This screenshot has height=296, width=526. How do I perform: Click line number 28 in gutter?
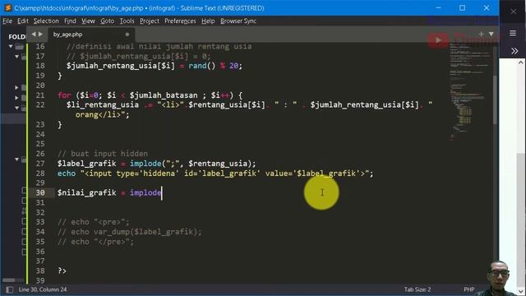point(40,173)
